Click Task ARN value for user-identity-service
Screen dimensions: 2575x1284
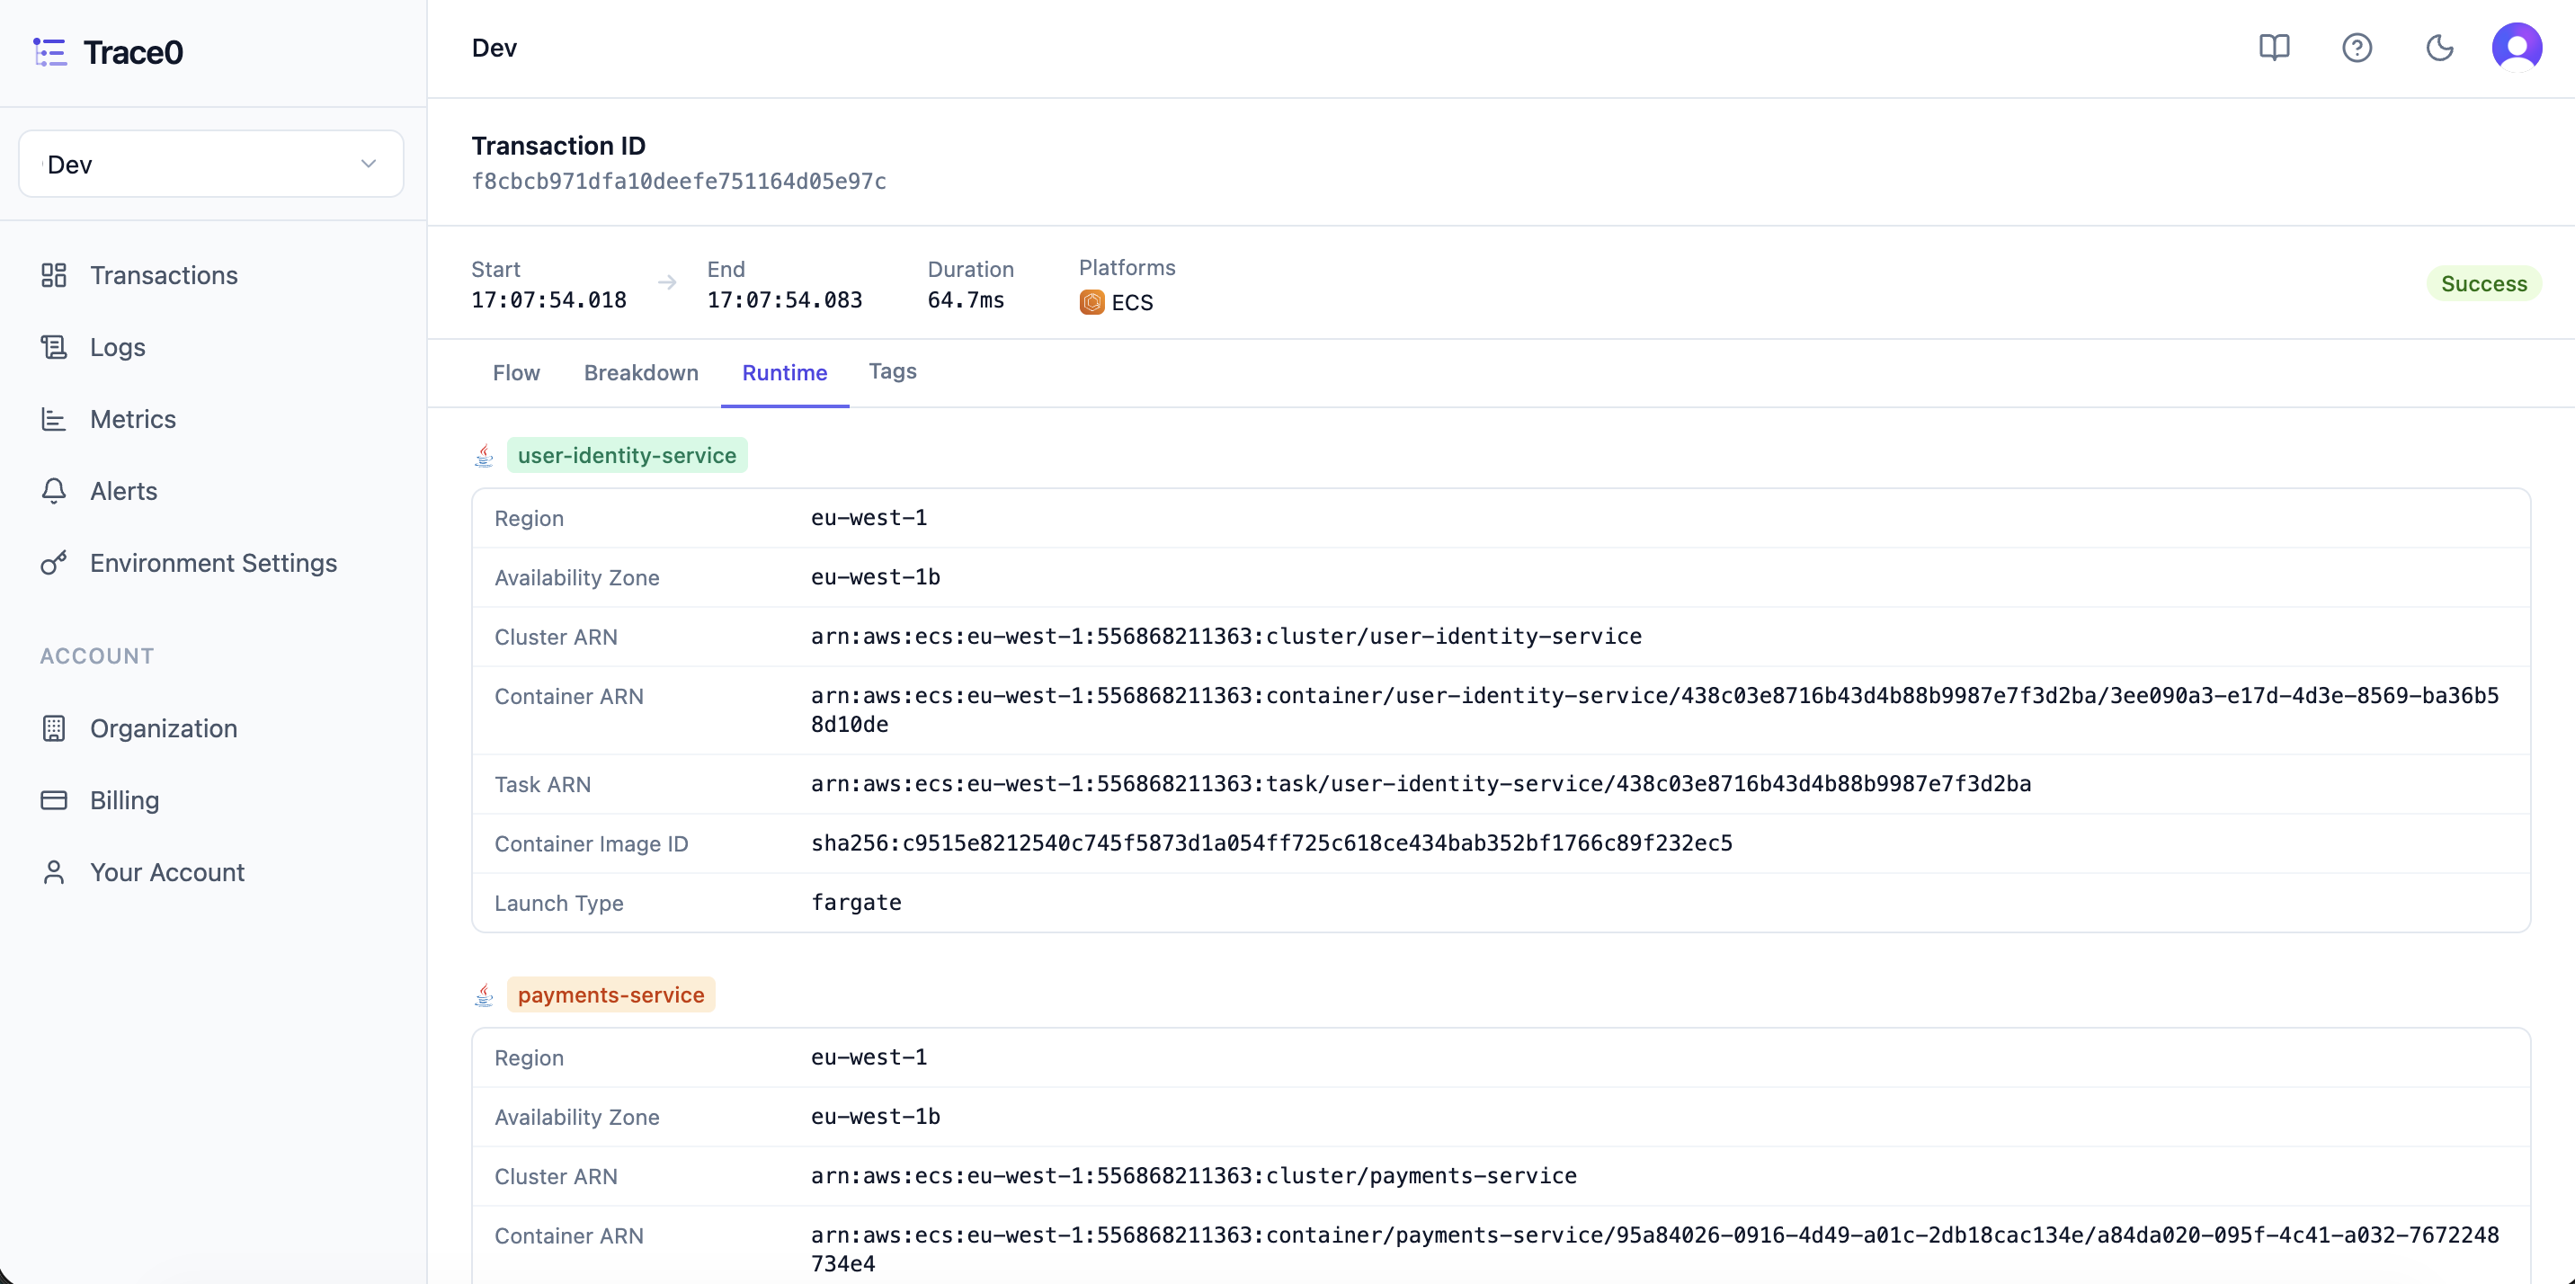click(1421, 784)
